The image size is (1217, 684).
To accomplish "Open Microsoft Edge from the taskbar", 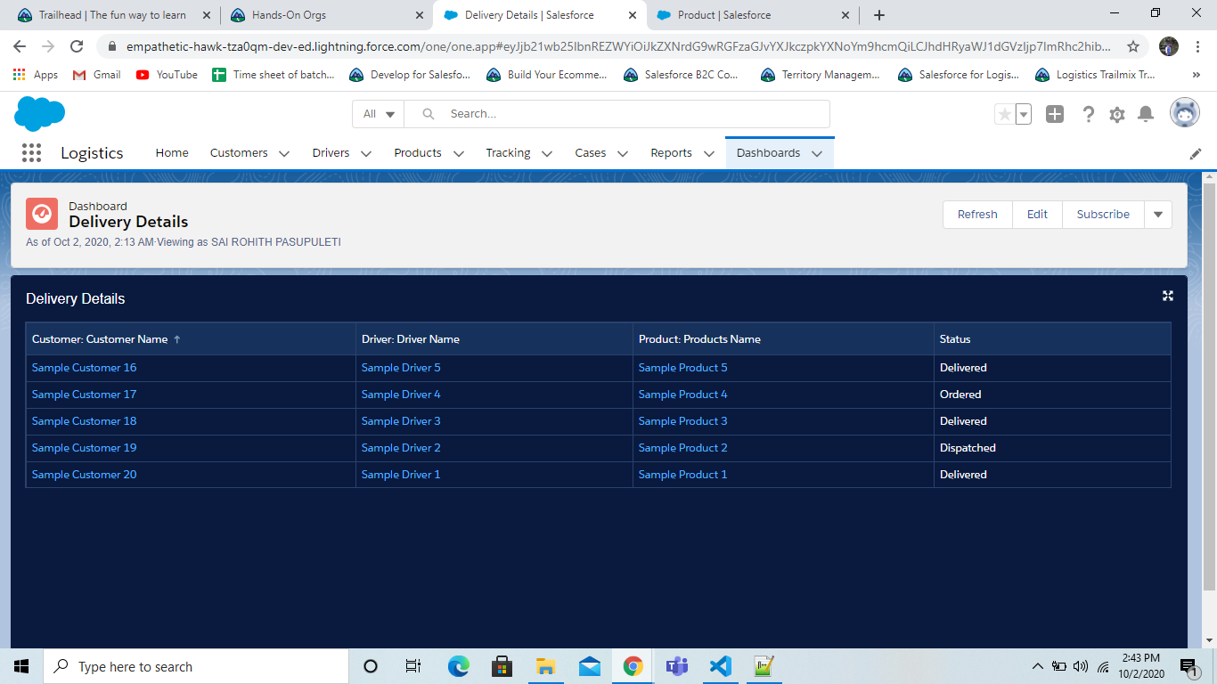I will click(458, 666).
